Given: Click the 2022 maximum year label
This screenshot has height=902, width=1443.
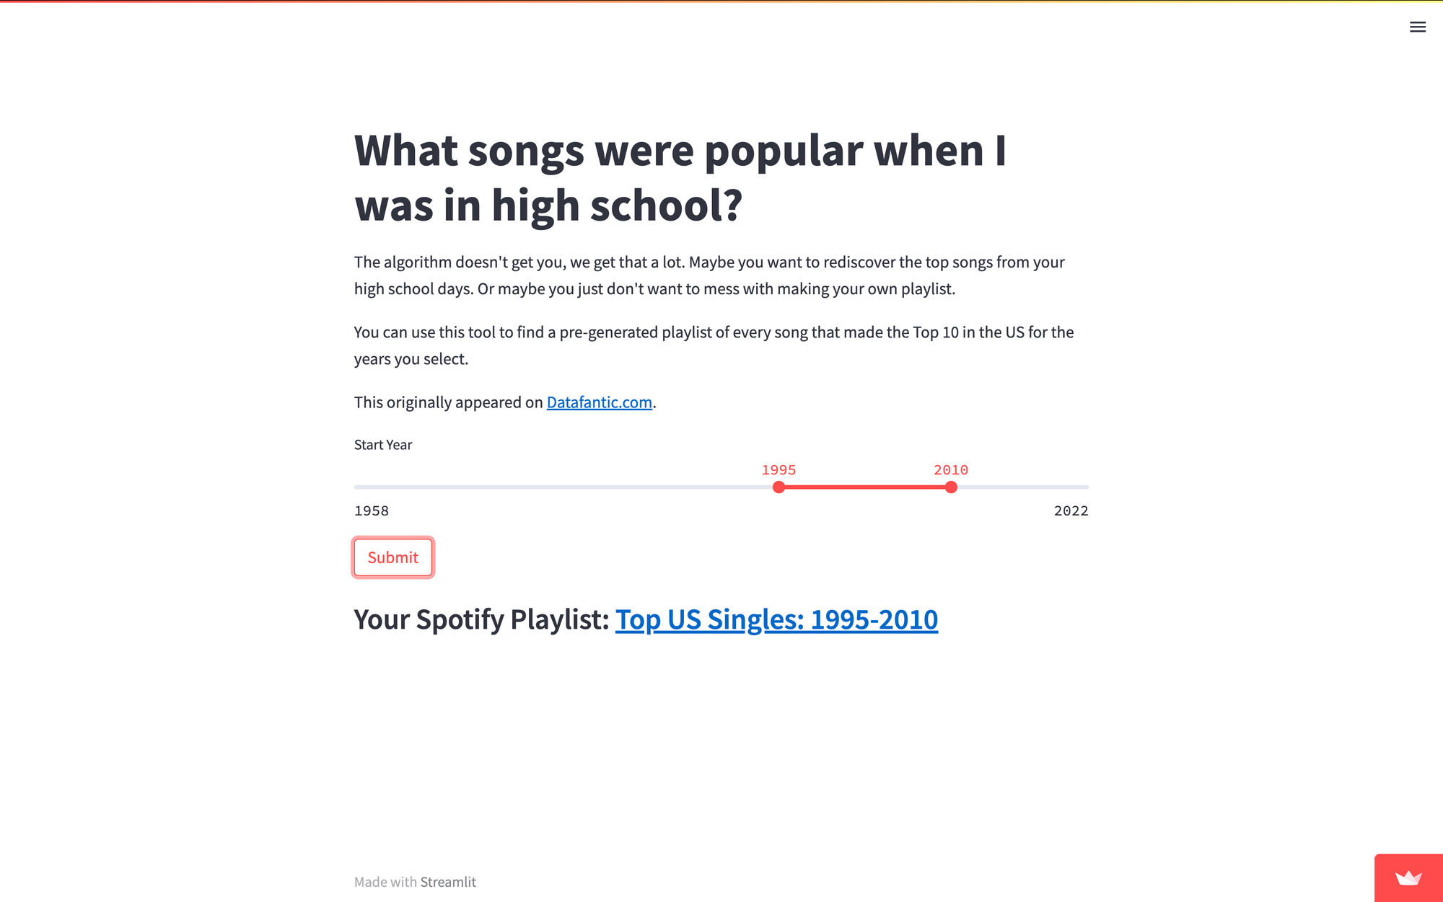Looking at the screenshot, I should point(1071,510).
